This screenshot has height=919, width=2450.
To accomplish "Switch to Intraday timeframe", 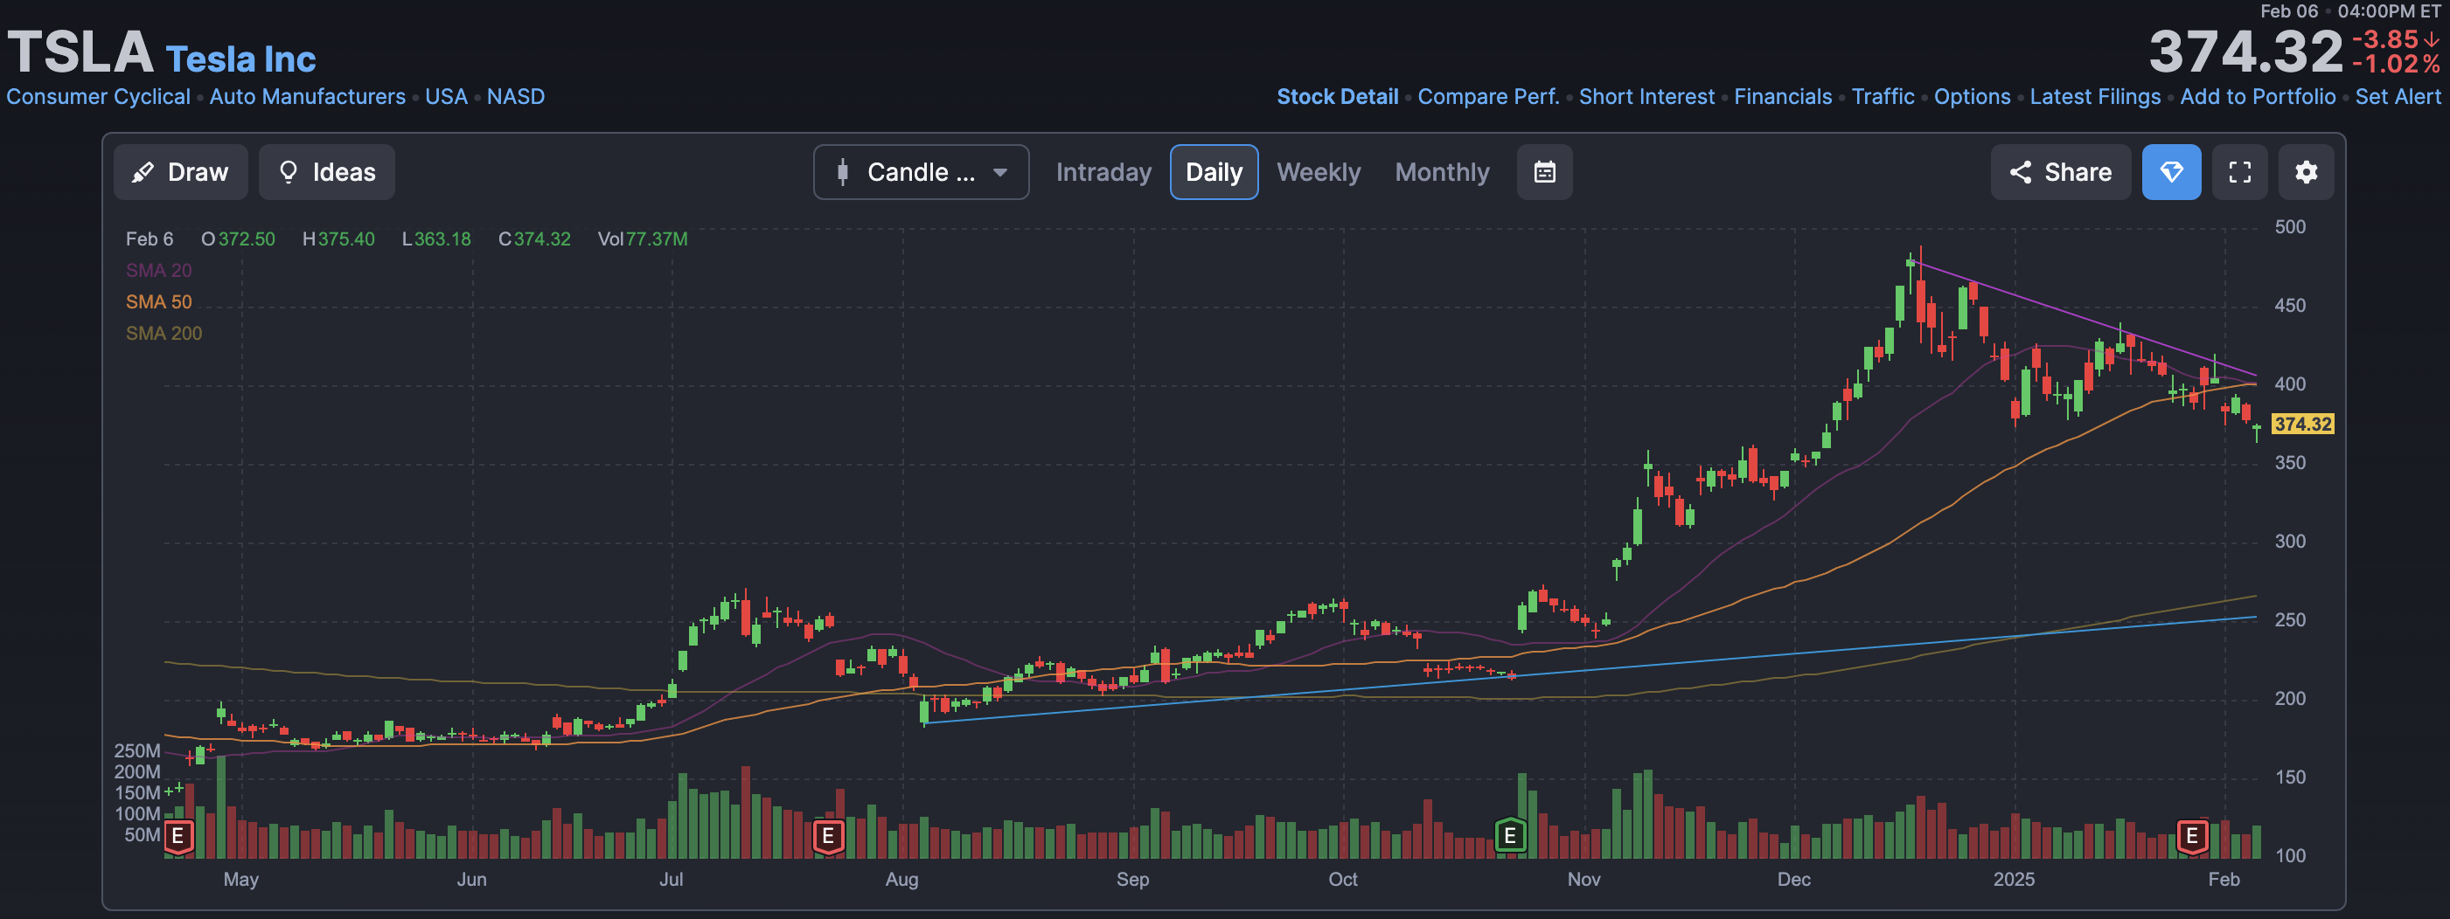I will (x=1103, y=172).
